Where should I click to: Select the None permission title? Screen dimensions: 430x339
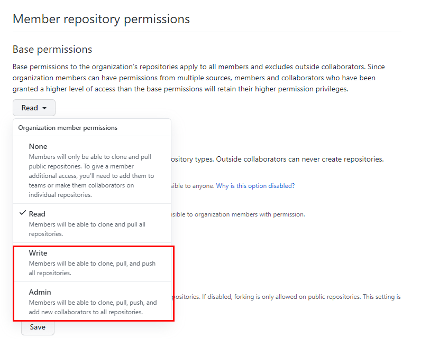pos(38,146)
